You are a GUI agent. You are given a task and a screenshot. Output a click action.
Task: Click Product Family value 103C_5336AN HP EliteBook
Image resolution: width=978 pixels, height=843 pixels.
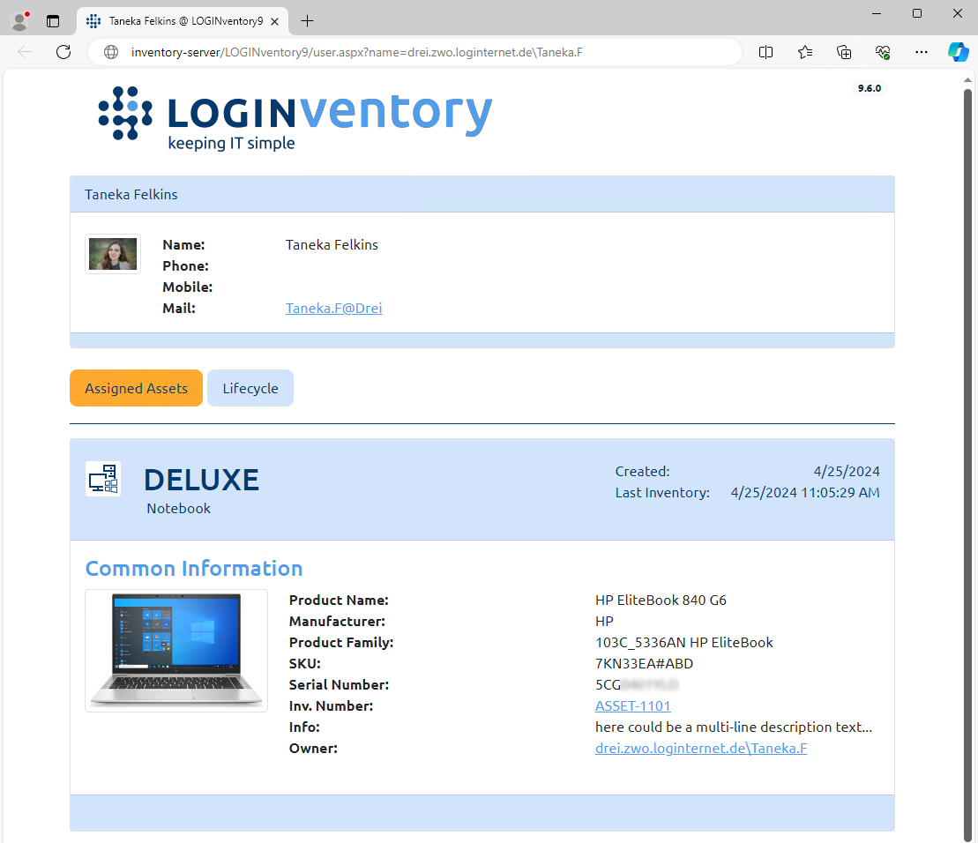coord(684,642)
